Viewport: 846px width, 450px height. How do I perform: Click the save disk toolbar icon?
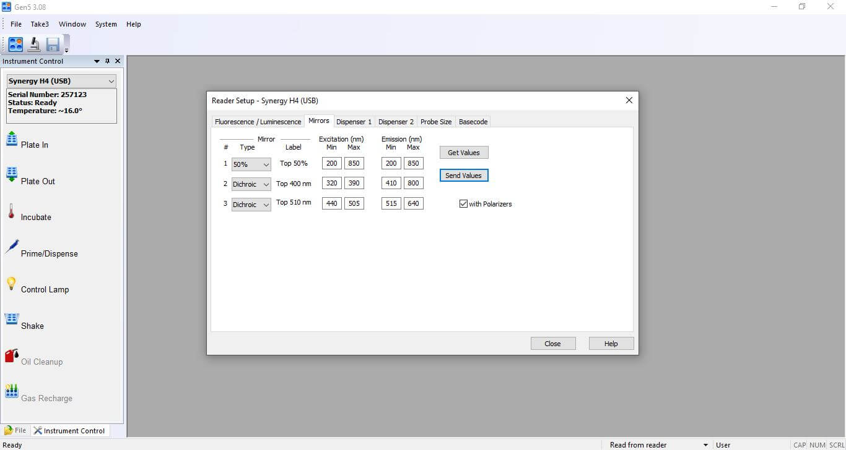pyautogui.click(x=53, y=45)
